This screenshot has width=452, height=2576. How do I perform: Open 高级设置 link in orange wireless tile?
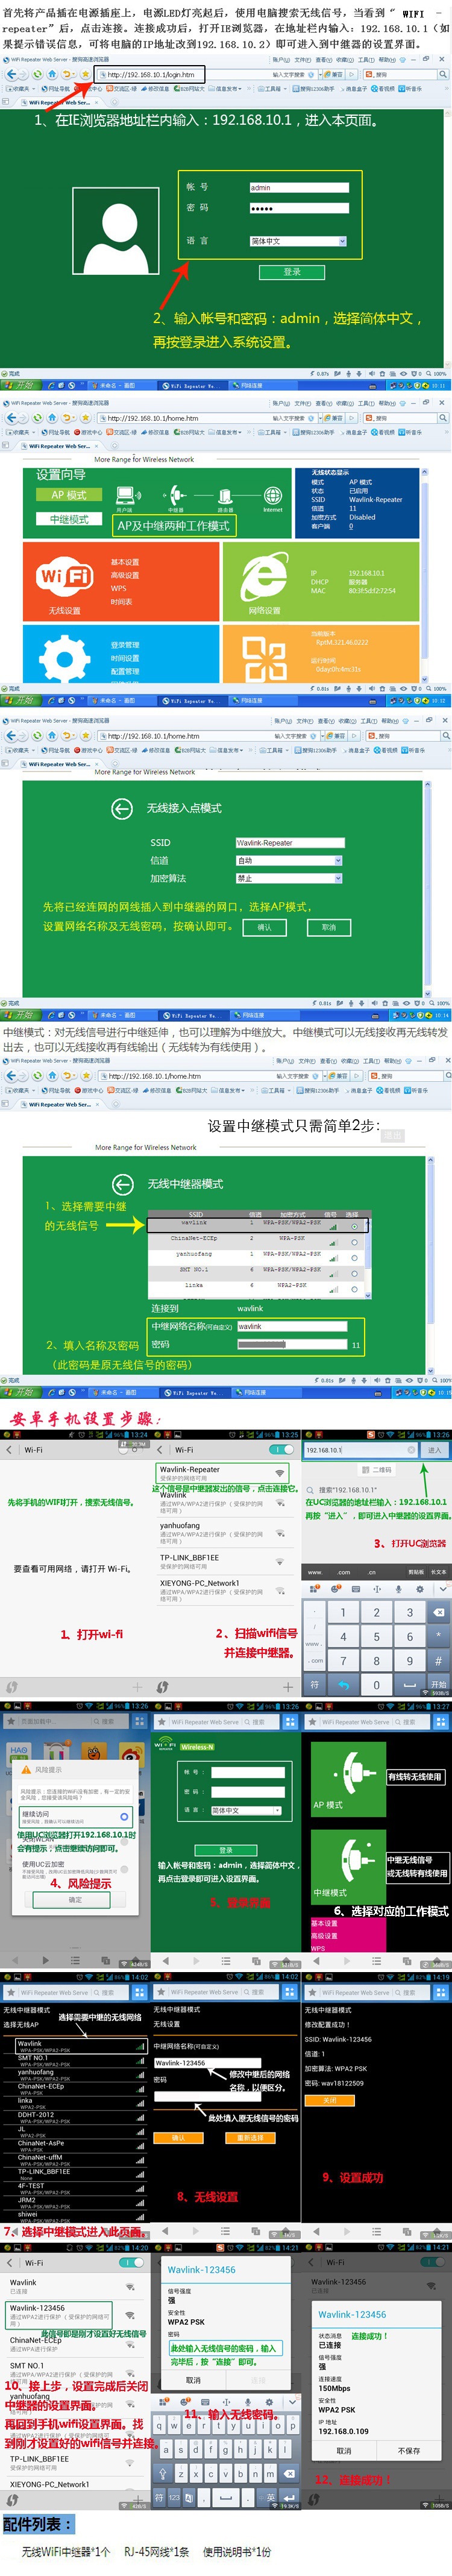point(125,575)
